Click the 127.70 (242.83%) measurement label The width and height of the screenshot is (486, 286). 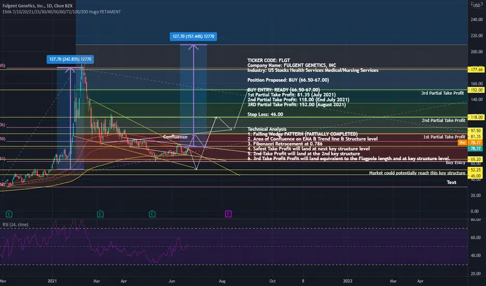(70, 59)
